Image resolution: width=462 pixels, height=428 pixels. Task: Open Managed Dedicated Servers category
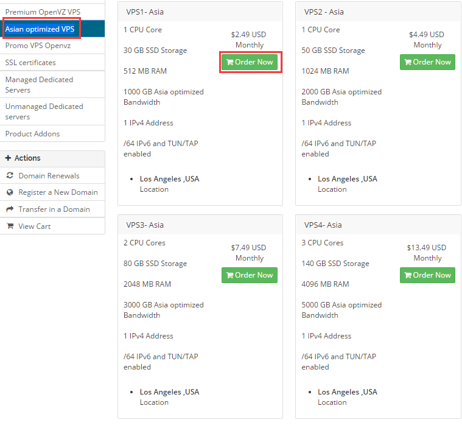(39, 85)
